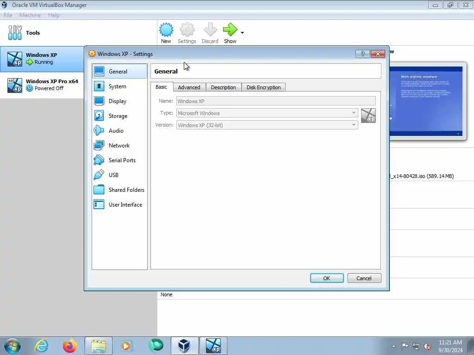Screen dimensions: 474x355
Task: Open the file explorer taskbar icon
Action: click(99, 346)
